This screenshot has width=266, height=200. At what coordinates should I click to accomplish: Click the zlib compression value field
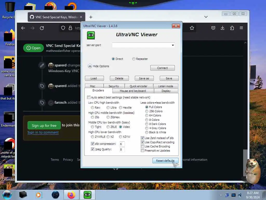coord(122,144)
